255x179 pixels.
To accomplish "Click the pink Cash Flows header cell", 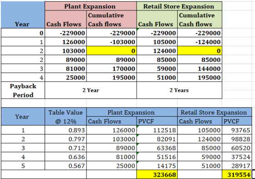I will tap(66, 20).
